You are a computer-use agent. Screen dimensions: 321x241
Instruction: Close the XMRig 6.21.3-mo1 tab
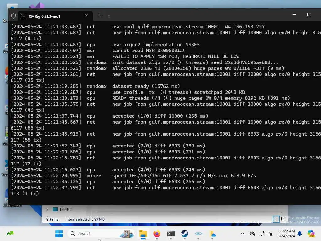click(x=87, y=16)
